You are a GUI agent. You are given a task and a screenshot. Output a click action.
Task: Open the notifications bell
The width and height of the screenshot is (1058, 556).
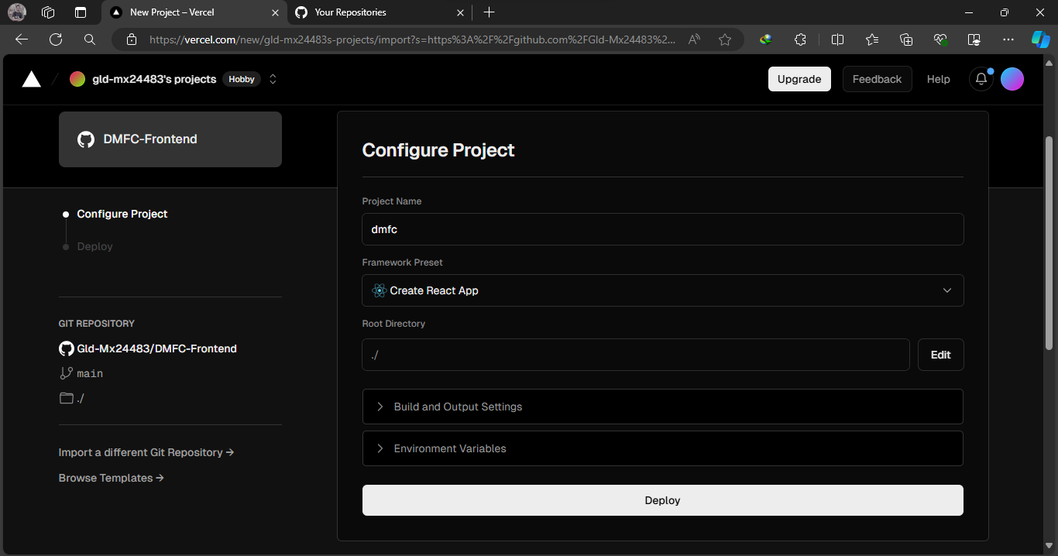coord(981,79)
